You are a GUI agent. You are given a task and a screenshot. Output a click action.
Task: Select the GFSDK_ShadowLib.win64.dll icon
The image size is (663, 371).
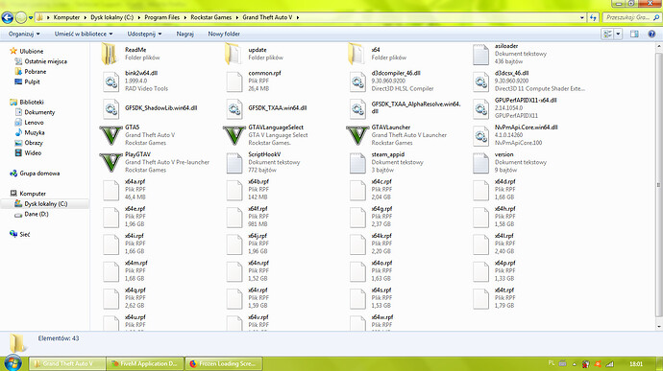click(x=111, y=109)
